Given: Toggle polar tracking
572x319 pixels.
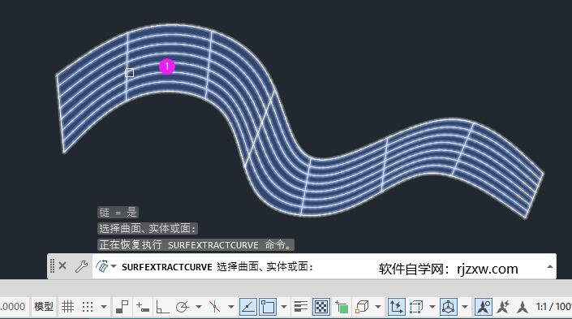Looking at the screenshot, I should pos(182,307).
